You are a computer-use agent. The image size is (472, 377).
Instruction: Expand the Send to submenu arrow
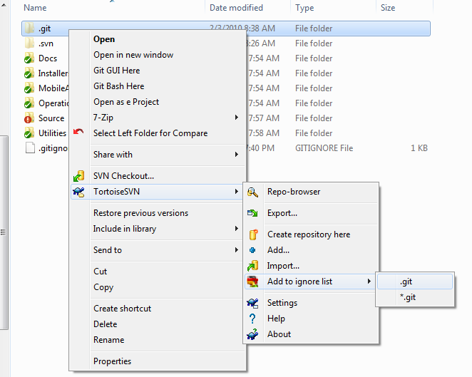[x=237, y=250]
